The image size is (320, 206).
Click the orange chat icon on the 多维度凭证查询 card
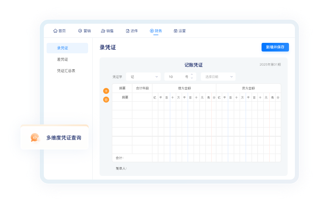[x=35, y=137]
